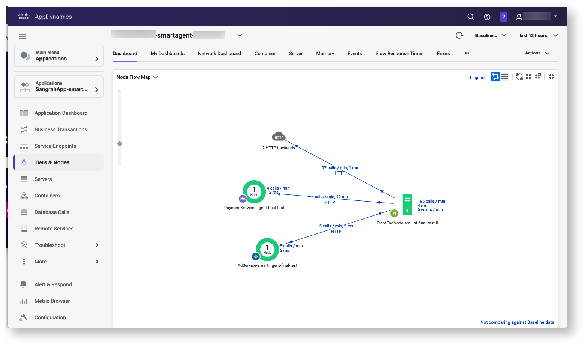Click the refresh icon next to Baseline

459,35
